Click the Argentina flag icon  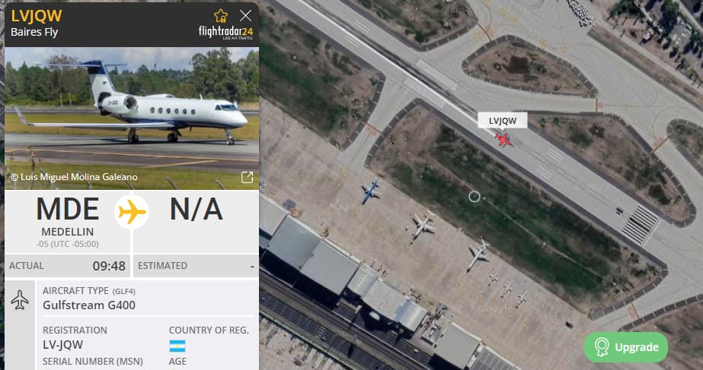[x=177, y=346]
